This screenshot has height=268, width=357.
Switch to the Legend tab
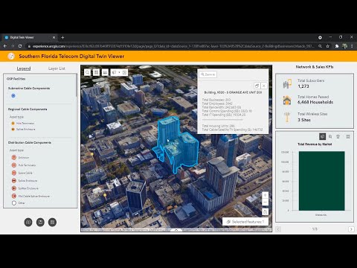24,68
